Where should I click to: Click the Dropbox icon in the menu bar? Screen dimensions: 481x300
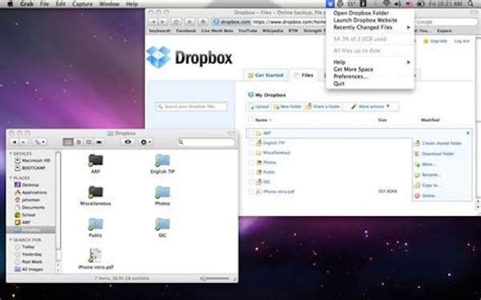click(x=329, y=4)
